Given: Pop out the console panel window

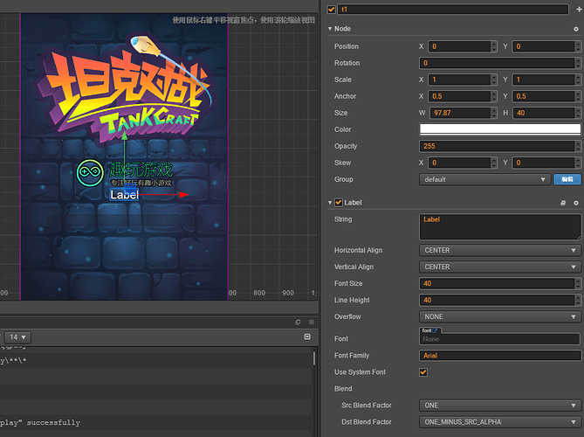Looking at the screenshot, I should point(298,323).
